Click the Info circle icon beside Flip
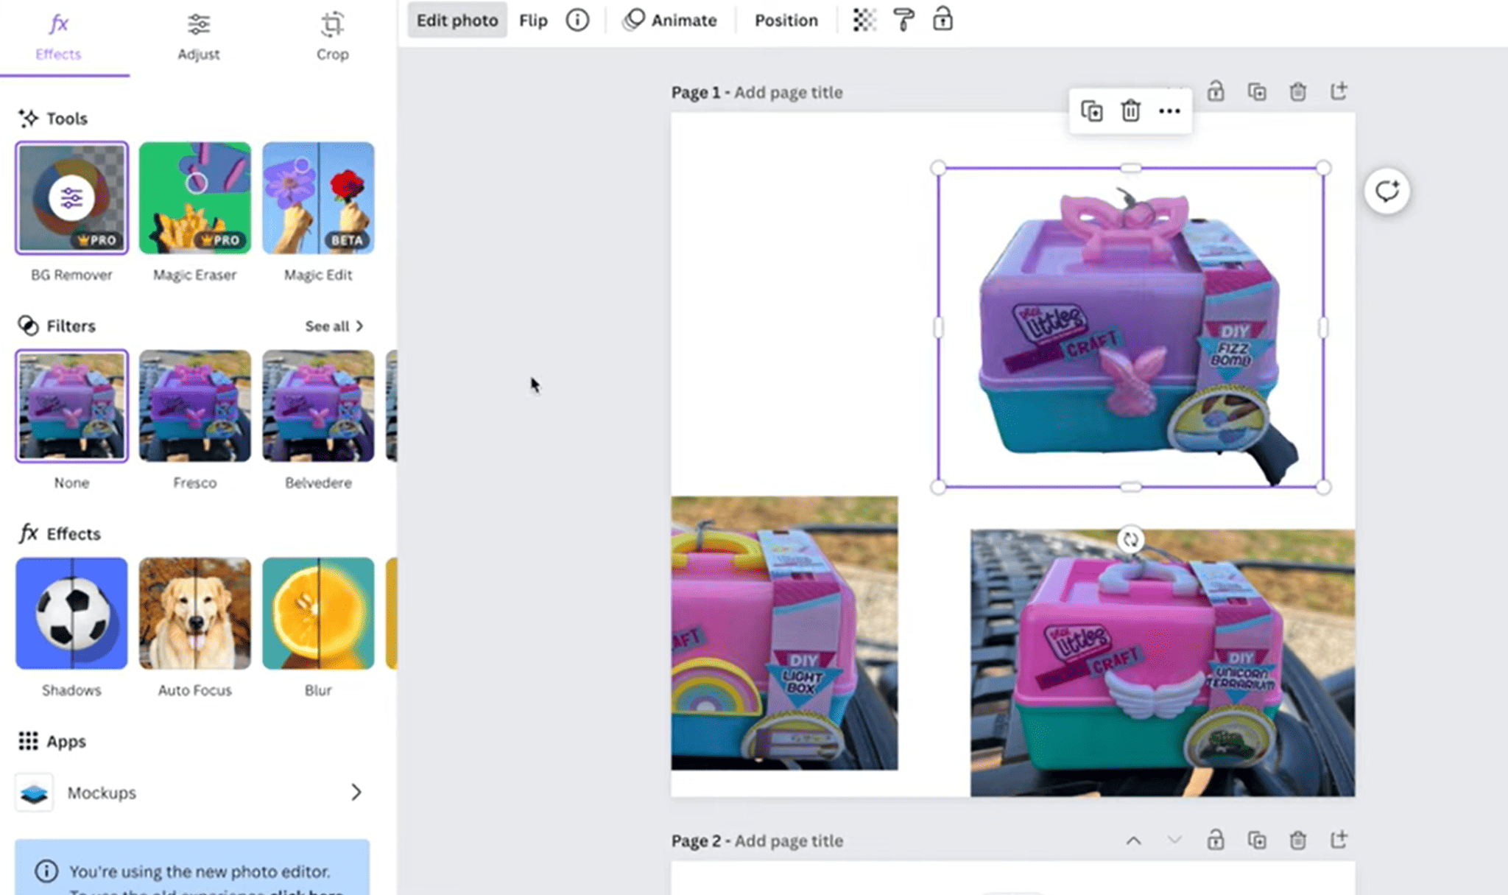The height and width of the screenshot is (895, 1508). tap(577, 20)
